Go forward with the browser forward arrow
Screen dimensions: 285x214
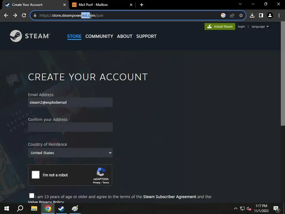tap(15, 16)
